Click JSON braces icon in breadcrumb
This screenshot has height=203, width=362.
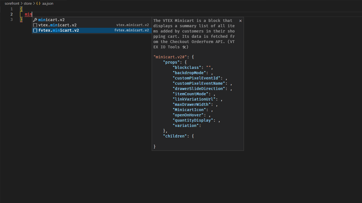point(38,3)
